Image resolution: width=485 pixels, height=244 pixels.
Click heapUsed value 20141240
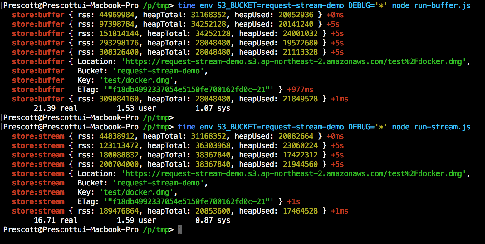coord(296,24)
